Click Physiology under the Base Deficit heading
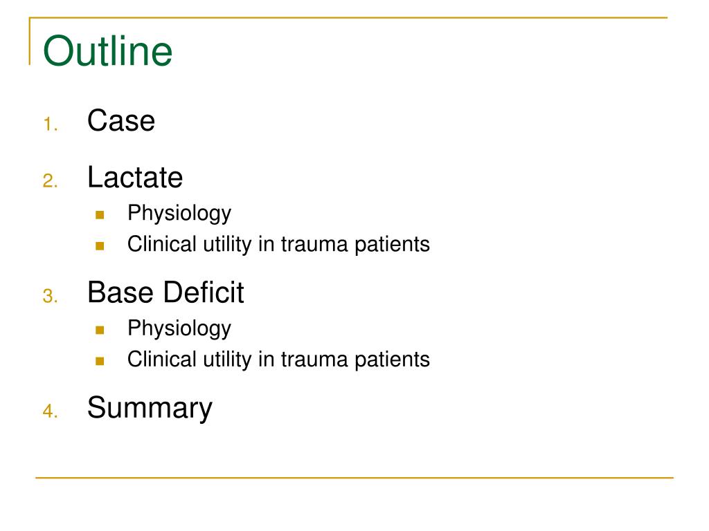Image resolution: width=709 pixels, height=531 pixels. point(179,328)
